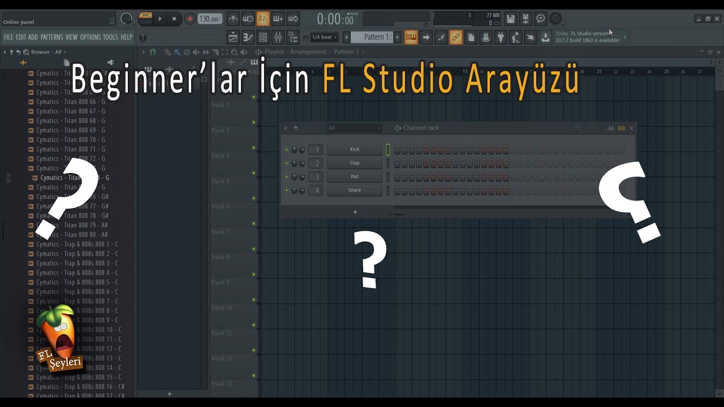Select the Hat channel button
Viewport: 724px width, 407px height.
(x=355, y=177)
